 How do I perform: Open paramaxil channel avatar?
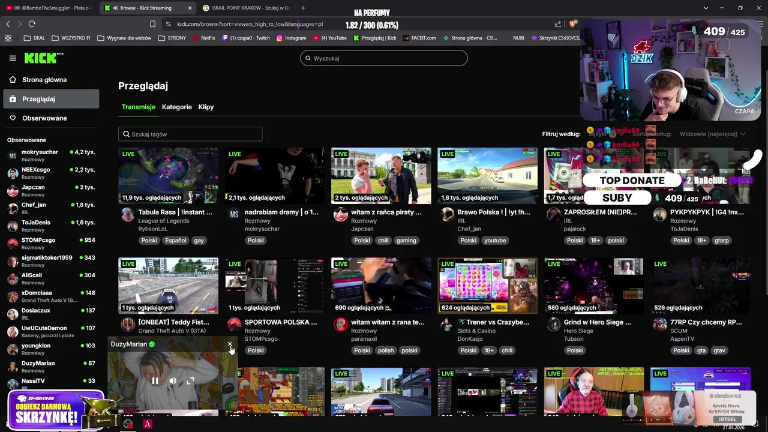coord(340,325)
